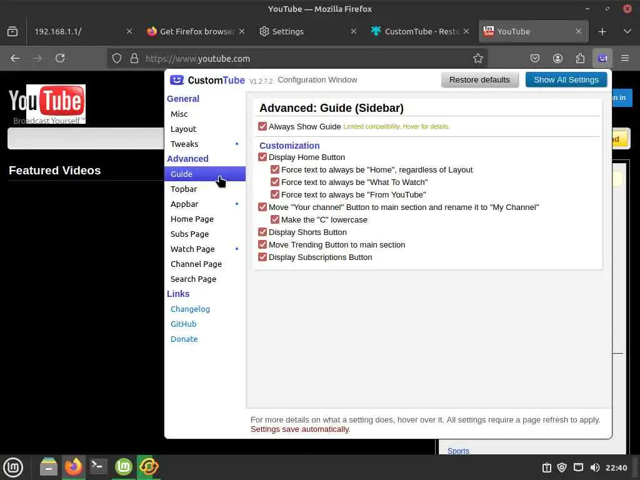Click the CustomTube logo in the configuration header
Screen dimensions: 640x480
pos(207,80)
